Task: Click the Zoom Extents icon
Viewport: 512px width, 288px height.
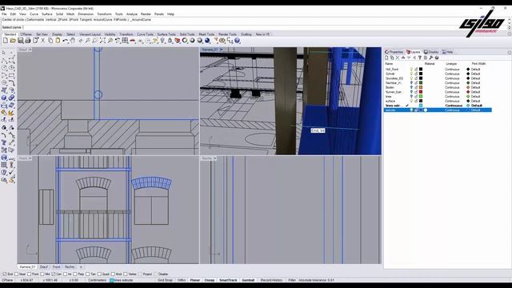Action: pyautogui.click(x=102, y=41)
